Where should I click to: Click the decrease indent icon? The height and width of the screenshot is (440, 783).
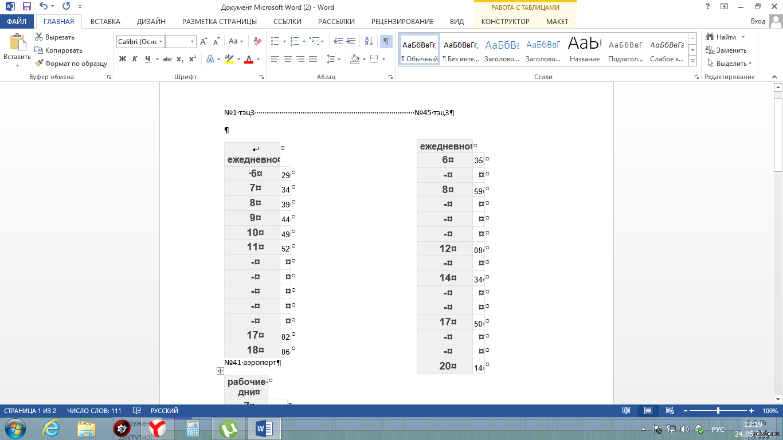[x=338, y=41]
